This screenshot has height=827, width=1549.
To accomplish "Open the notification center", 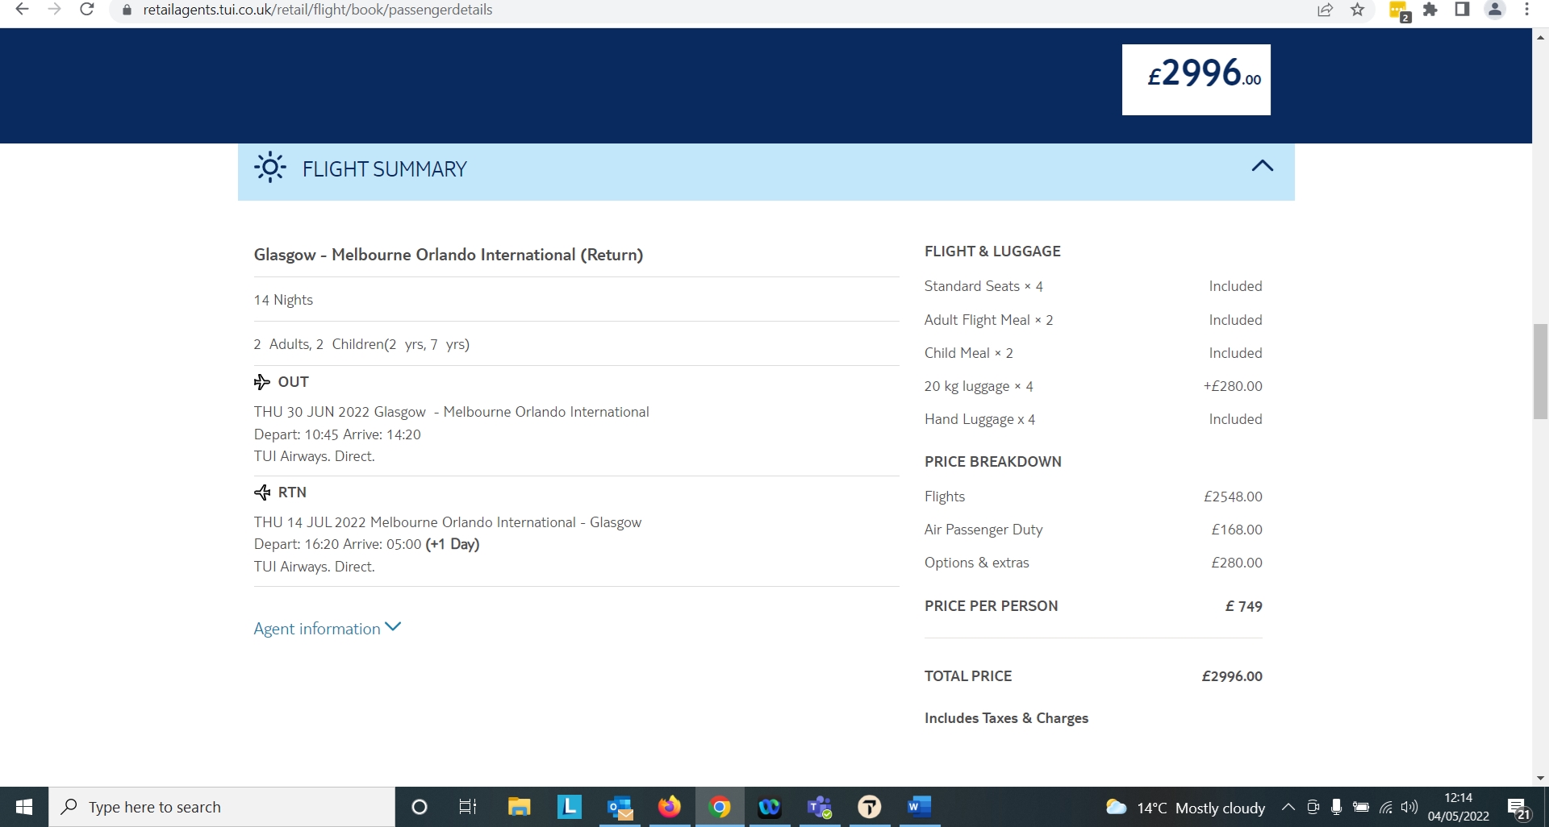I will [x=1519, y=808].
